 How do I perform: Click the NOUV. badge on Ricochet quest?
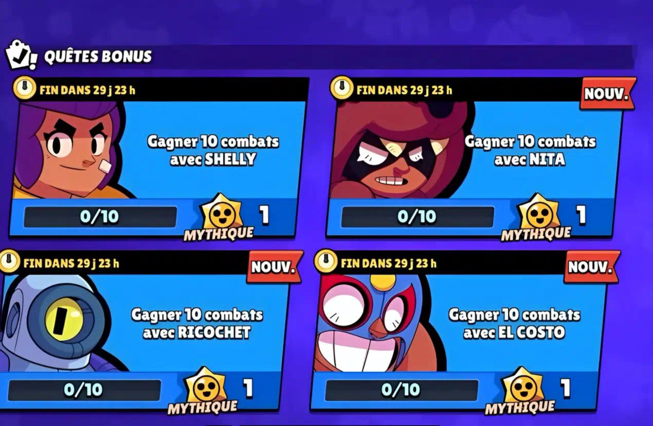click(x=274, y=267)
